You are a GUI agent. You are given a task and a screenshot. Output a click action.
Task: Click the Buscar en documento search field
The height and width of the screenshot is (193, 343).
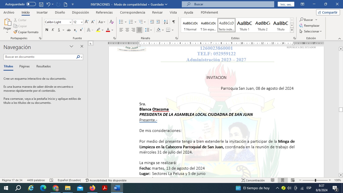(40, 57)
